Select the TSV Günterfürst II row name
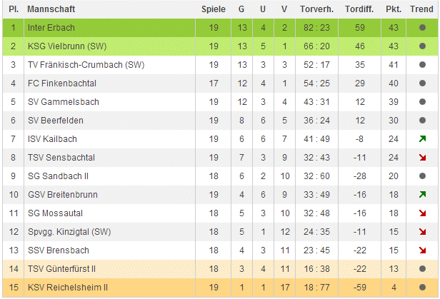Viewport: 440px width, 299px height. (x=61, y=268)
